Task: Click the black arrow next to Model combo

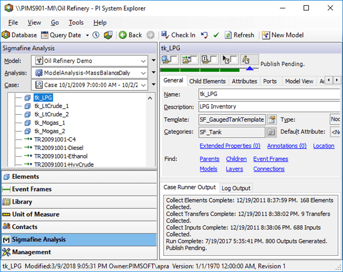Action: [154, 60]
